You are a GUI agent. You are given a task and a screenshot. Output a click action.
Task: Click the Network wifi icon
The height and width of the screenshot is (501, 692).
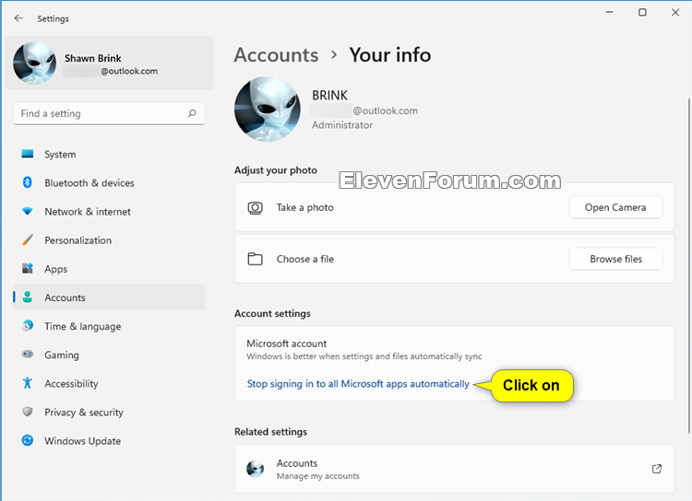click(x=28, y=212)
